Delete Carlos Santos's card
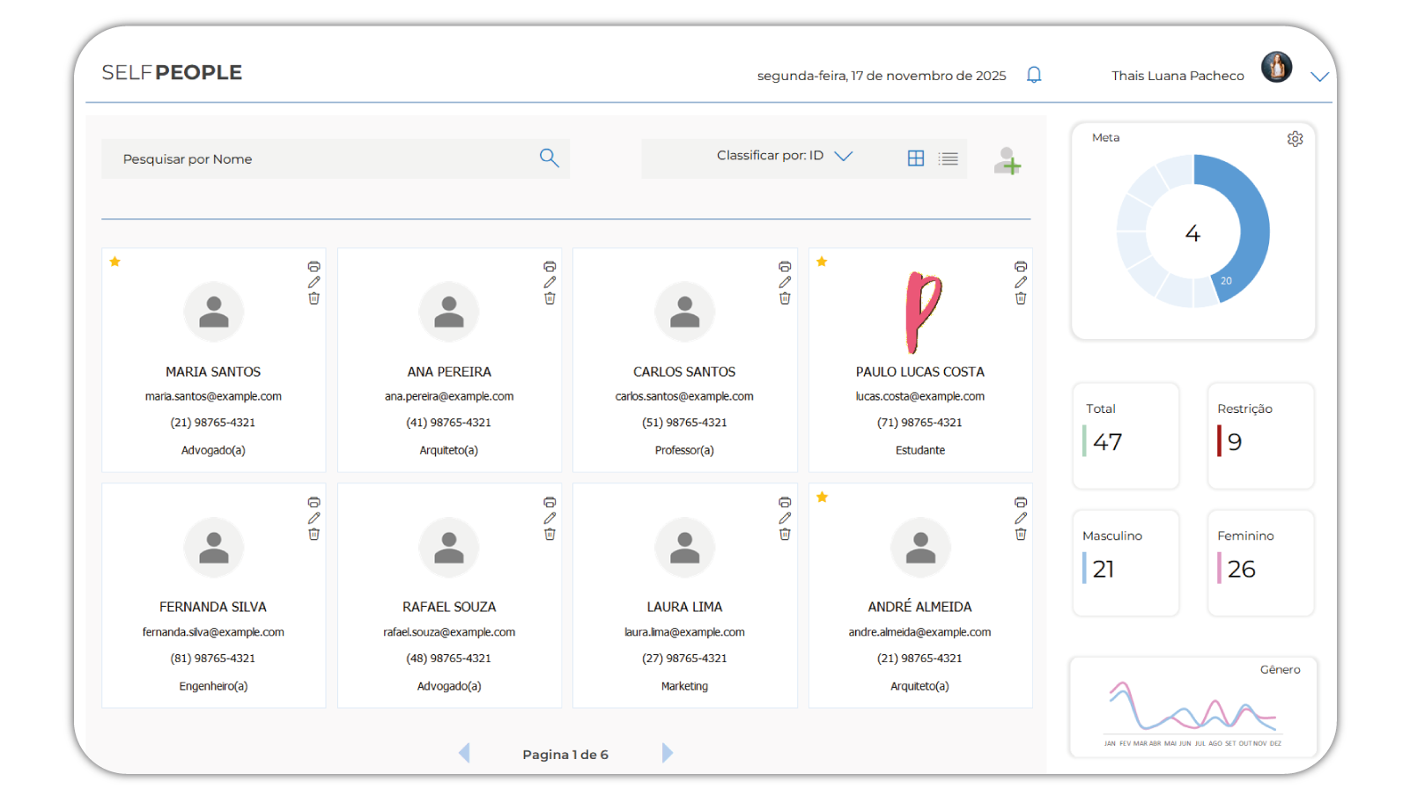The width and height of the screenshot is (1410, 811). (x=785, y=299)
